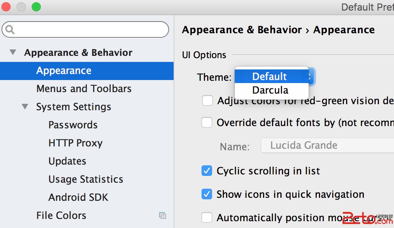The height and width of the screenshot is (228, 394).
Task: Toggle Automatically position mouse cursor checkbox
Action: (x=207, y=218)
